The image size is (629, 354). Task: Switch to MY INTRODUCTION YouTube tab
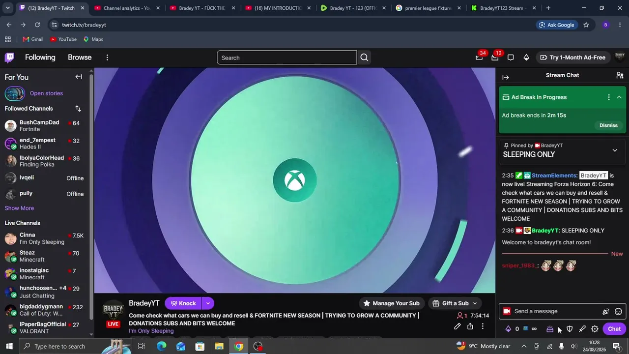tap(276, 8)
